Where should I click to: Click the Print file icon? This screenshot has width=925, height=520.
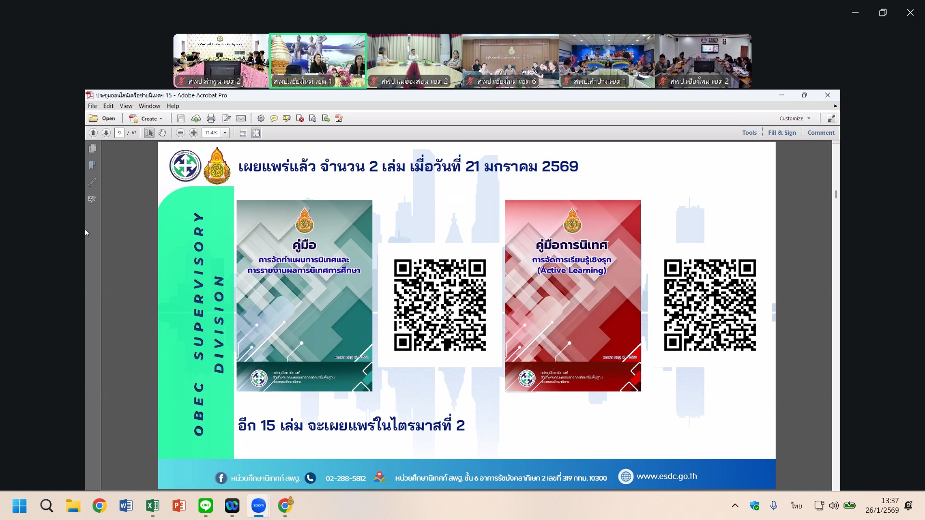click(211, 118)
